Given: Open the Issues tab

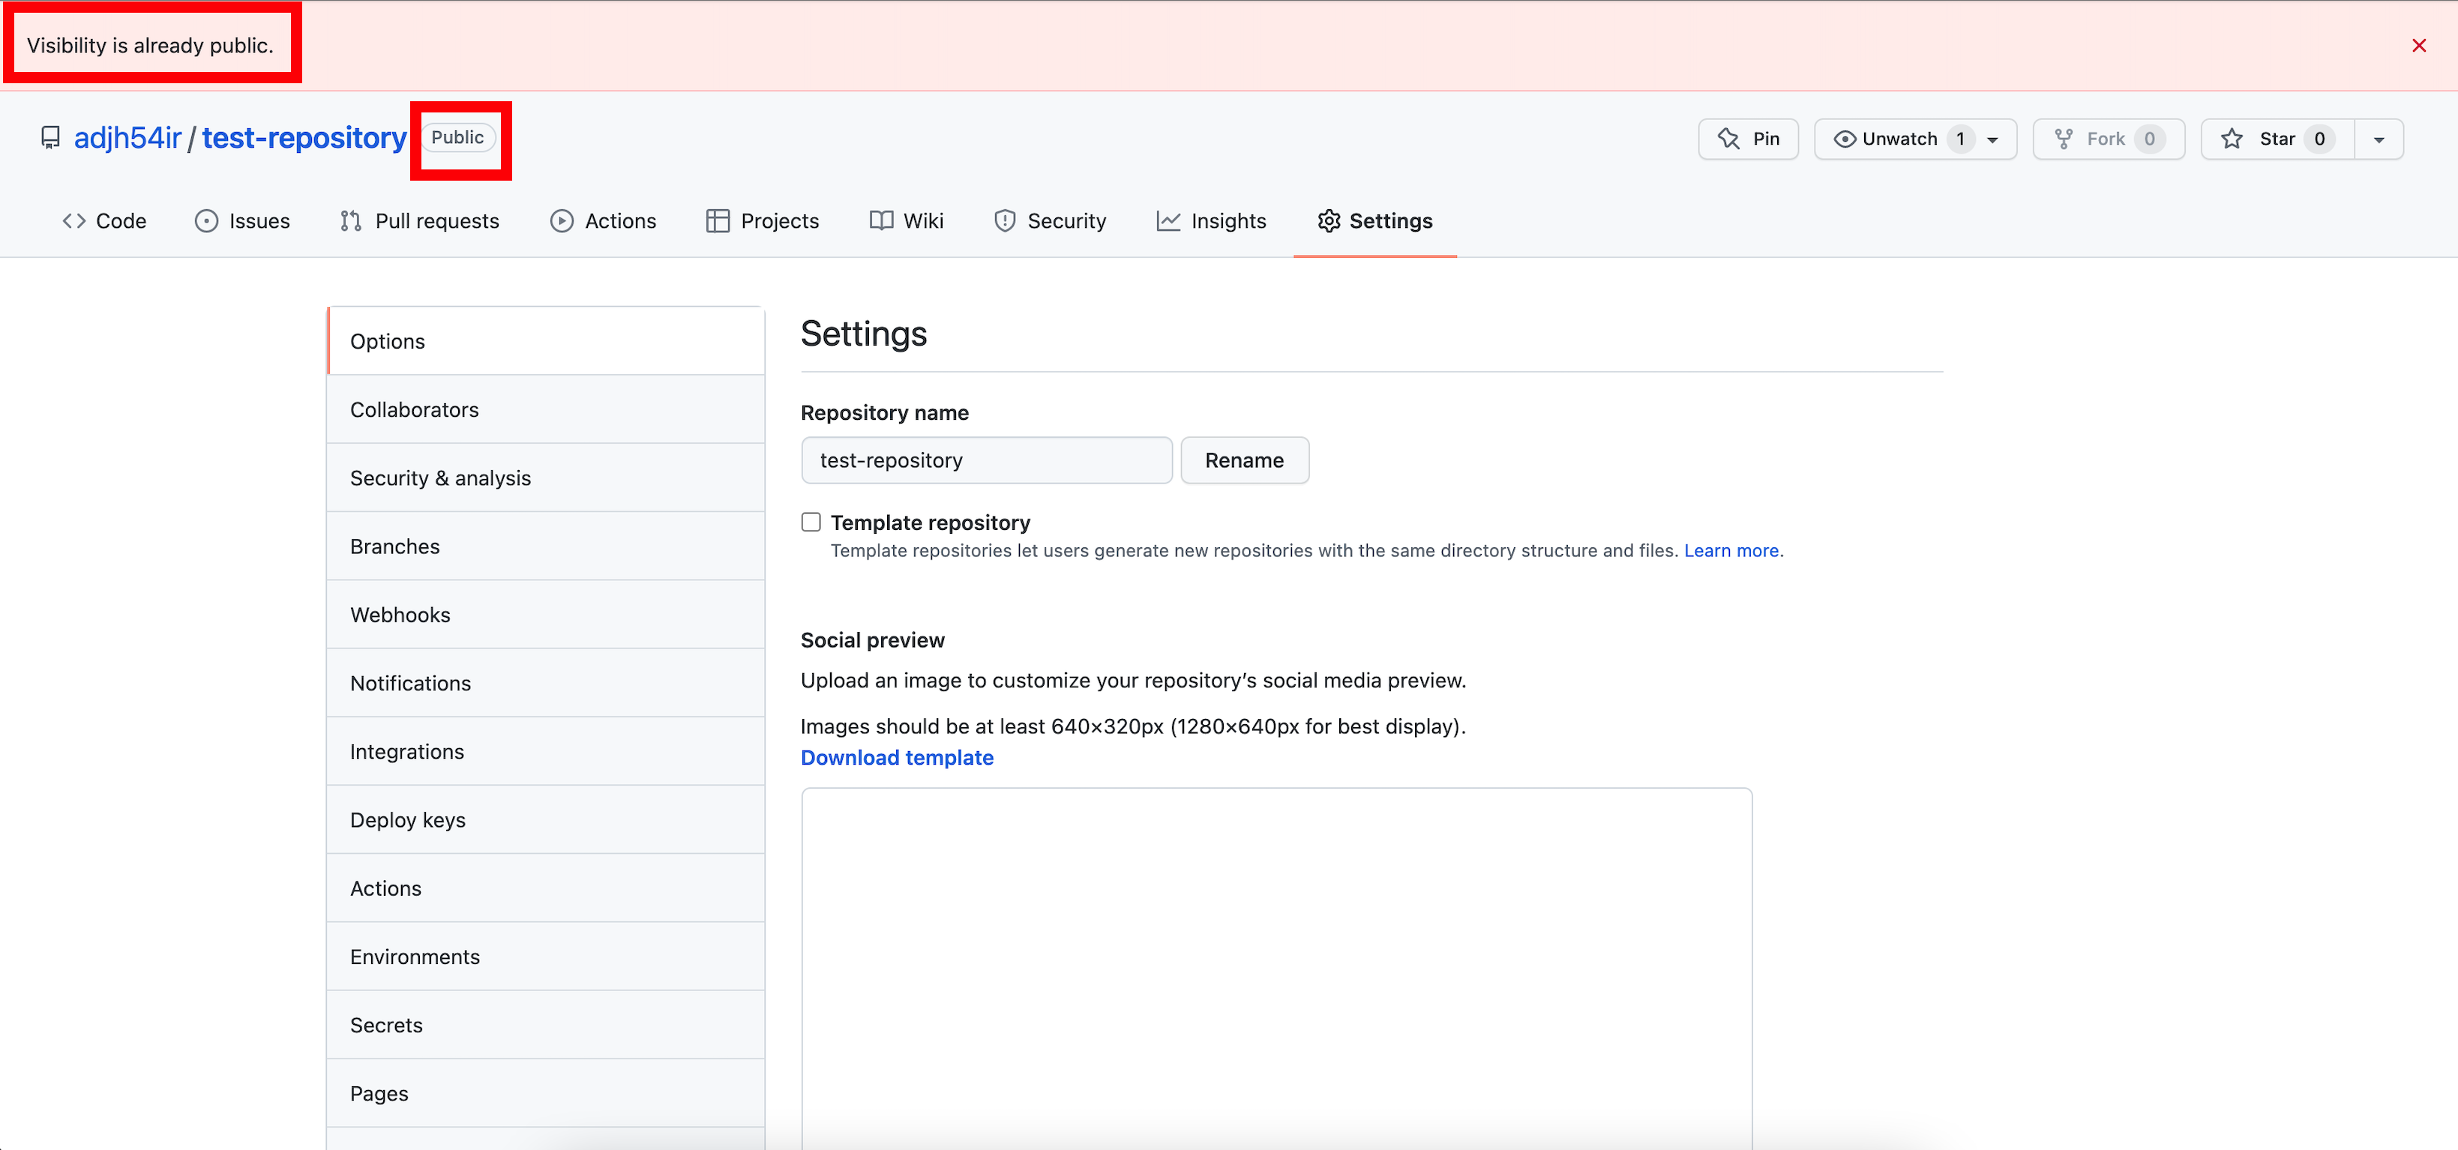Looking at the screenshot, I should pyautogui.click(x=242, y=221).
